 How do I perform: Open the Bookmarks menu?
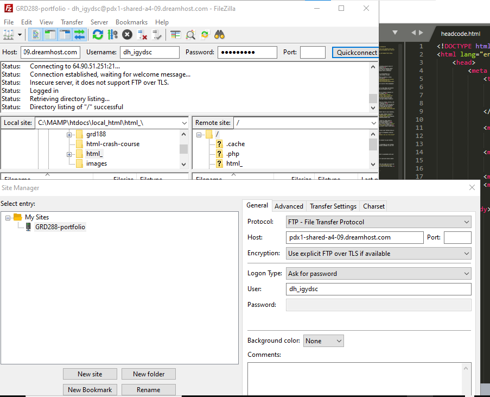(131, 22)
